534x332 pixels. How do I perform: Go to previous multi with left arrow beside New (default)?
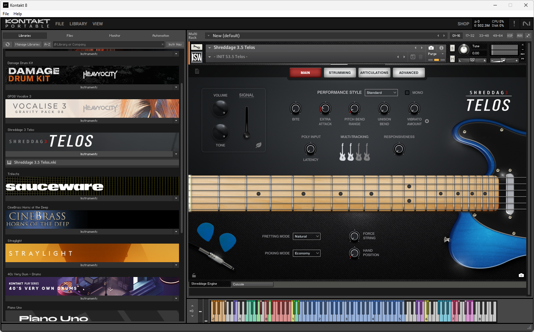(438, 35)
